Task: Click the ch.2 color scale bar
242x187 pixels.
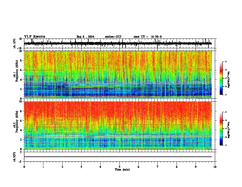Action: 221,129
